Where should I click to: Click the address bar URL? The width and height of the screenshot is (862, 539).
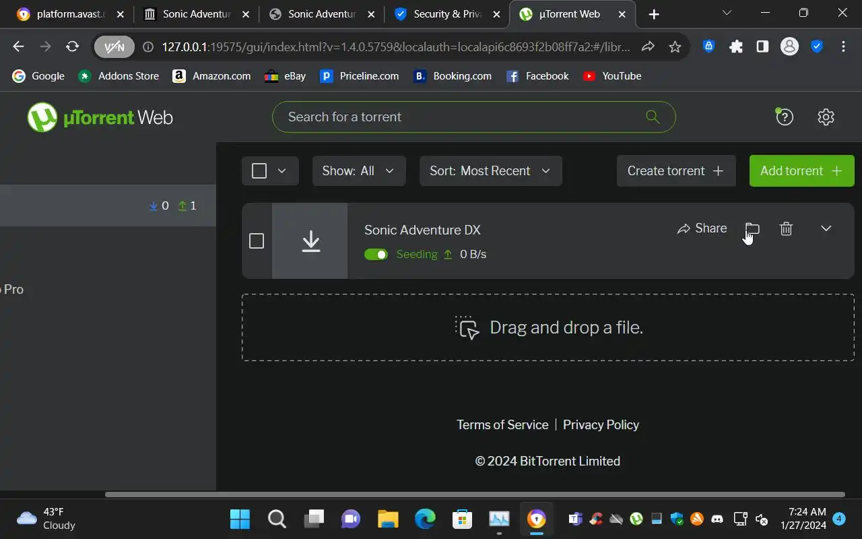[x=396, y=46]
